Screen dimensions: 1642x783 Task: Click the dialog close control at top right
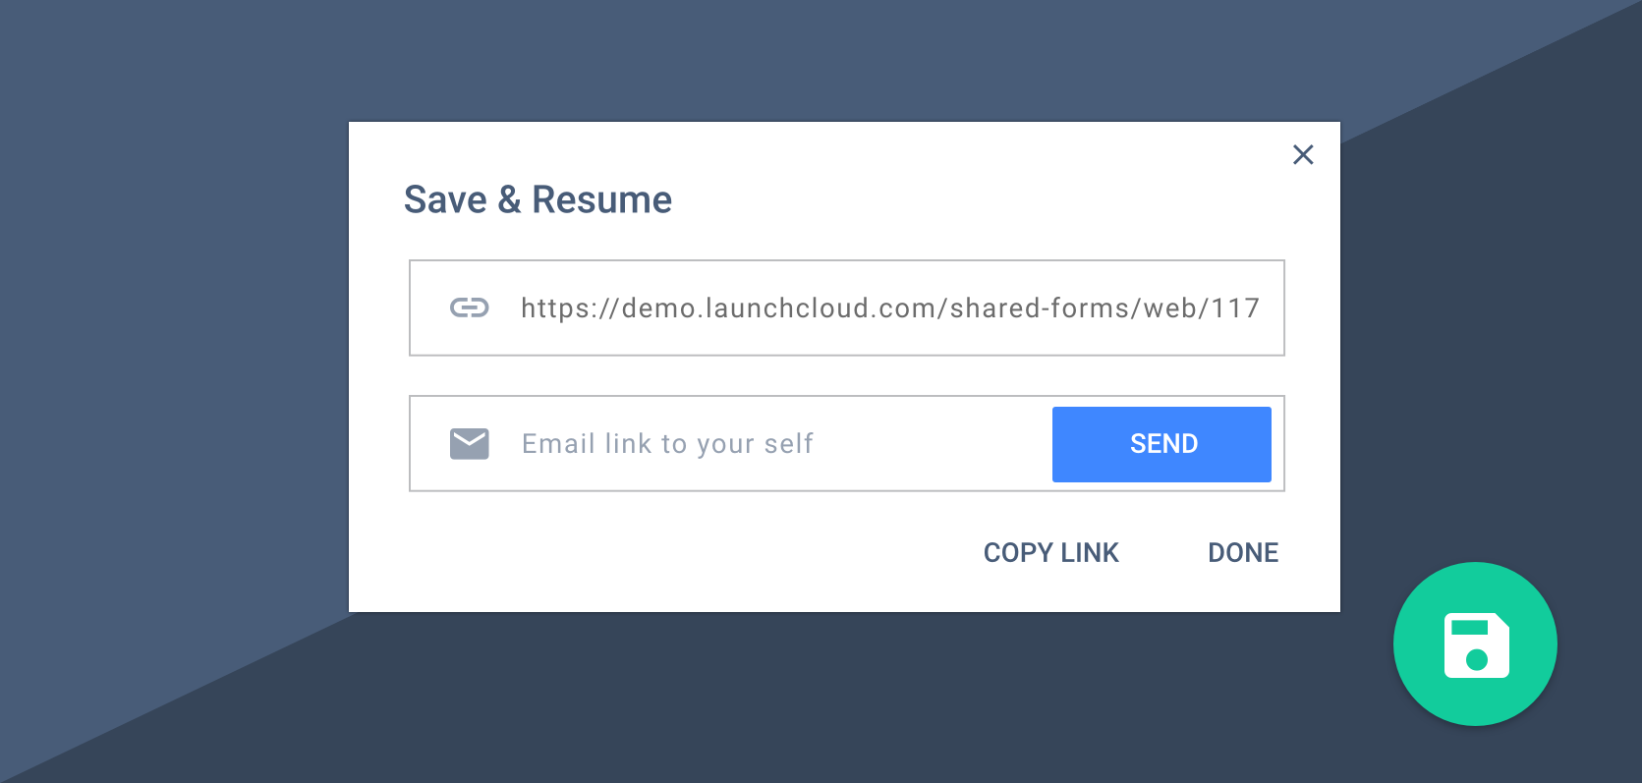(x=1303, y=154)
